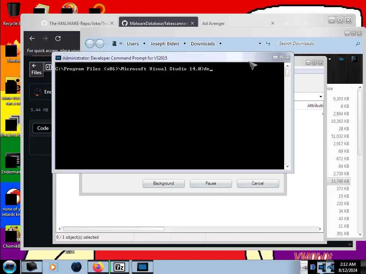
Task: Reload the browser page
Action: point(58,39)
